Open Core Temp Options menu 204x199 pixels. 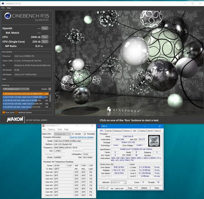pos(51,129)
